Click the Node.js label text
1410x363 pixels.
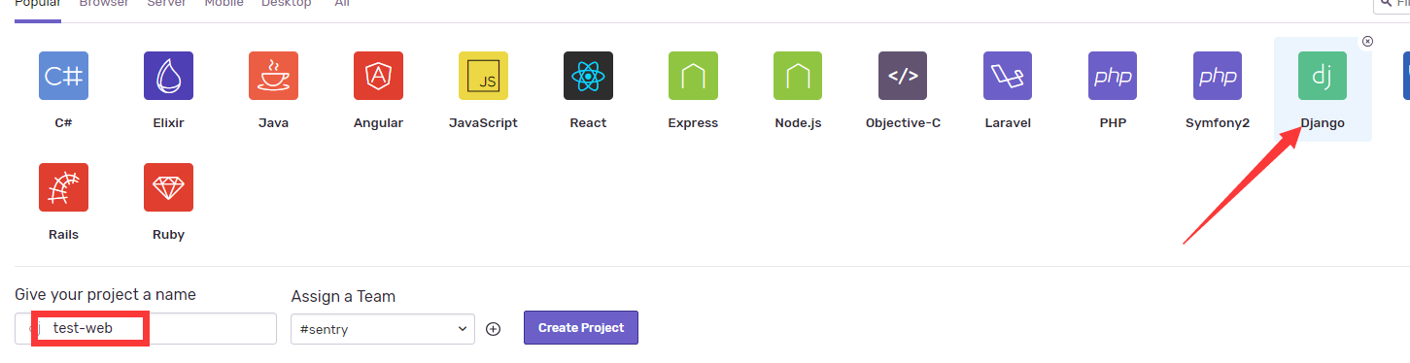[x=798, y=123]
